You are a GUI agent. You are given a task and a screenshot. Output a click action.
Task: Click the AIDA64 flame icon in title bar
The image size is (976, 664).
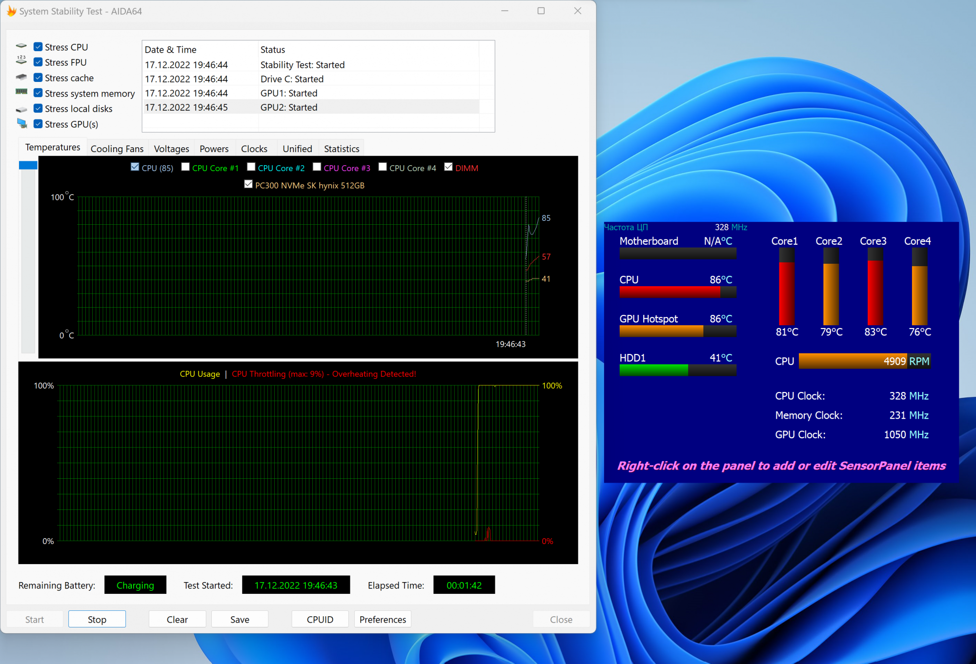point(11,11)
